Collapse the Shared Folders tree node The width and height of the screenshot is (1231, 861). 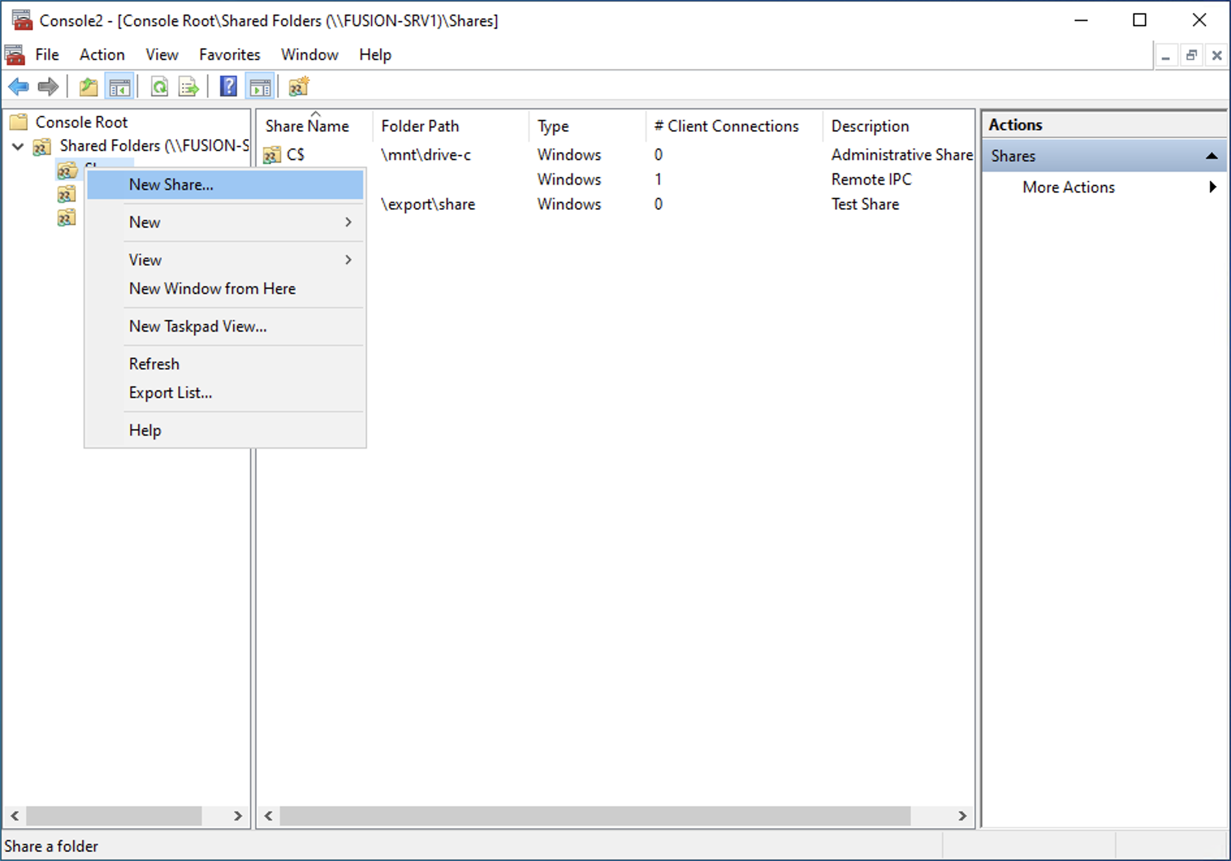click(18, 146)
